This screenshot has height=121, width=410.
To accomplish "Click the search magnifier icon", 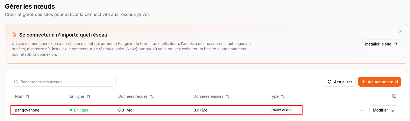I will pyautogui.click(x=16, y=82).
